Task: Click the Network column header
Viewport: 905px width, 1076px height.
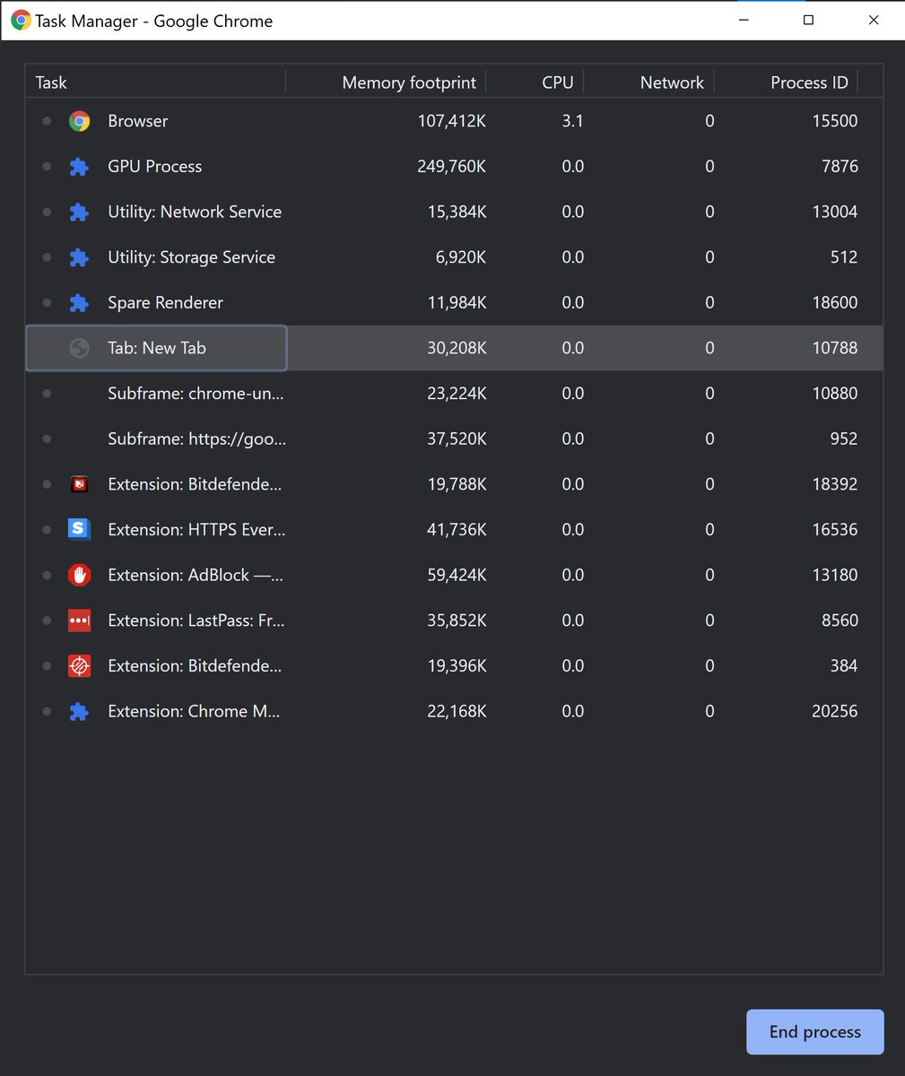Action: 671,82
